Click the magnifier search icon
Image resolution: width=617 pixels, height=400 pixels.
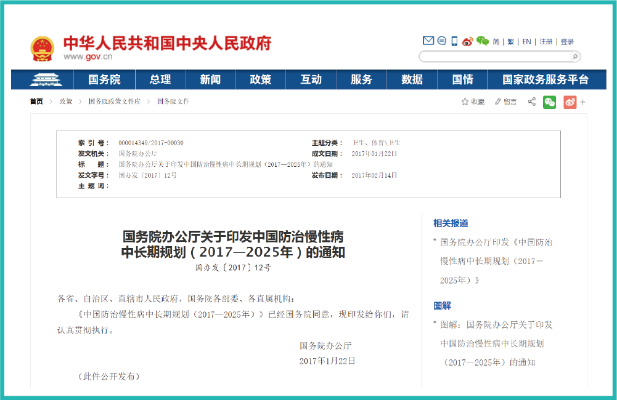click(574, 57)
